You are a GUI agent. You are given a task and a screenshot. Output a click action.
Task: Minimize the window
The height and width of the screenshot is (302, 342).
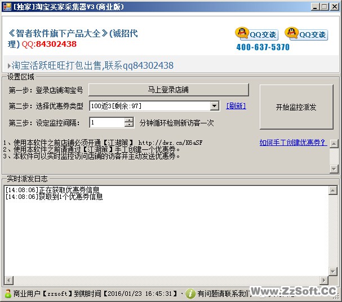click(315, 7)
